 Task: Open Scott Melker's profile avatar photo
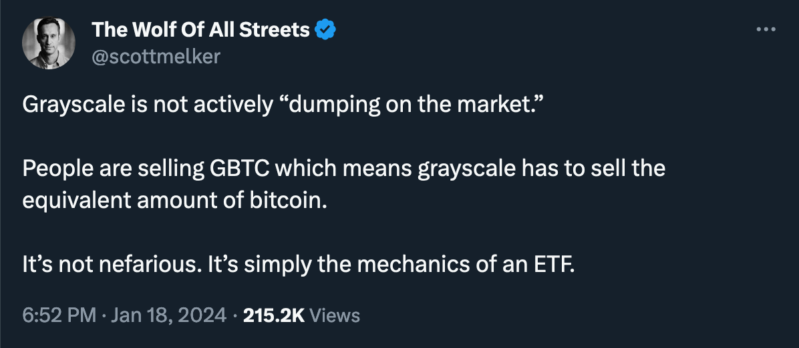pos(49,43)
